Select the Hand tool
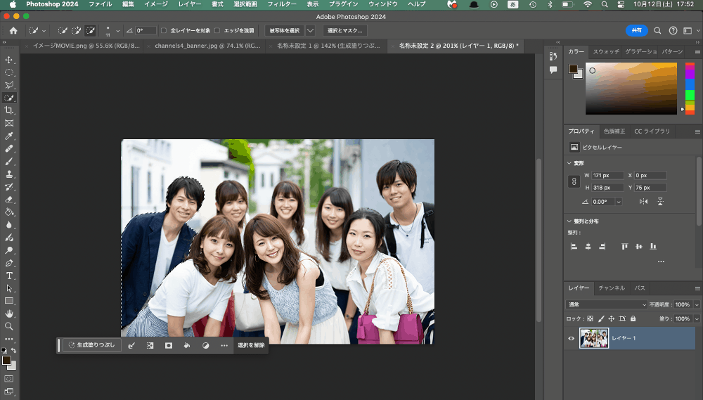This screenshot has width=703, height=400. 10,314
